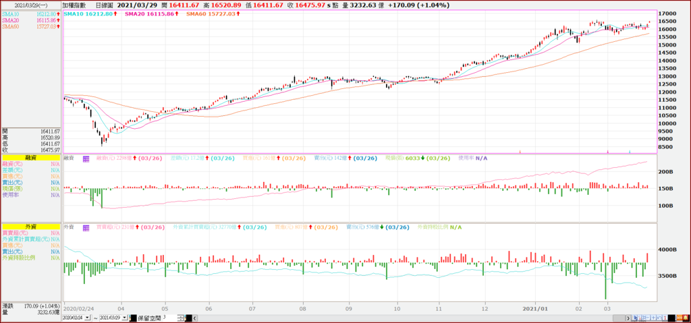The image size is (691, 323).
Task: Click the 日線圖 label in header
Action: (105, 5)
